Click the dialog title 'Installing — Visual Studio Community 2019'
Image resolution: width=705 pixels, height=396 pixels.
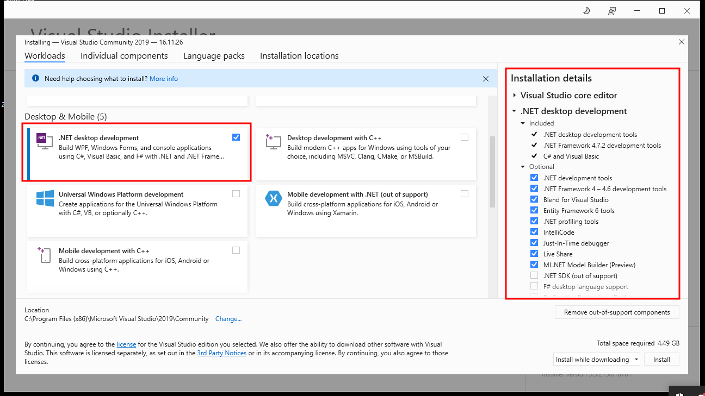[103, 42]
